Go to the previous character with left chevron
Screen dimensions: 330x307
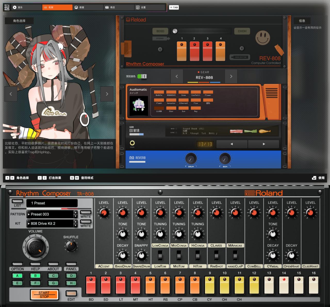pyautogui.click(x=11, y=94)
